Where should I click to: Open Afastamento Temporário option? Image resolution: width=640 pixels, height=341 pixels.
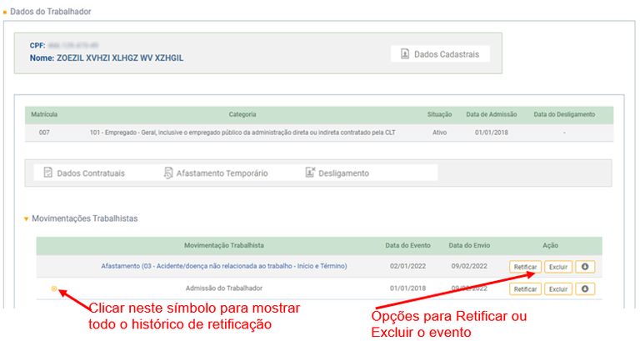point(217,173)
